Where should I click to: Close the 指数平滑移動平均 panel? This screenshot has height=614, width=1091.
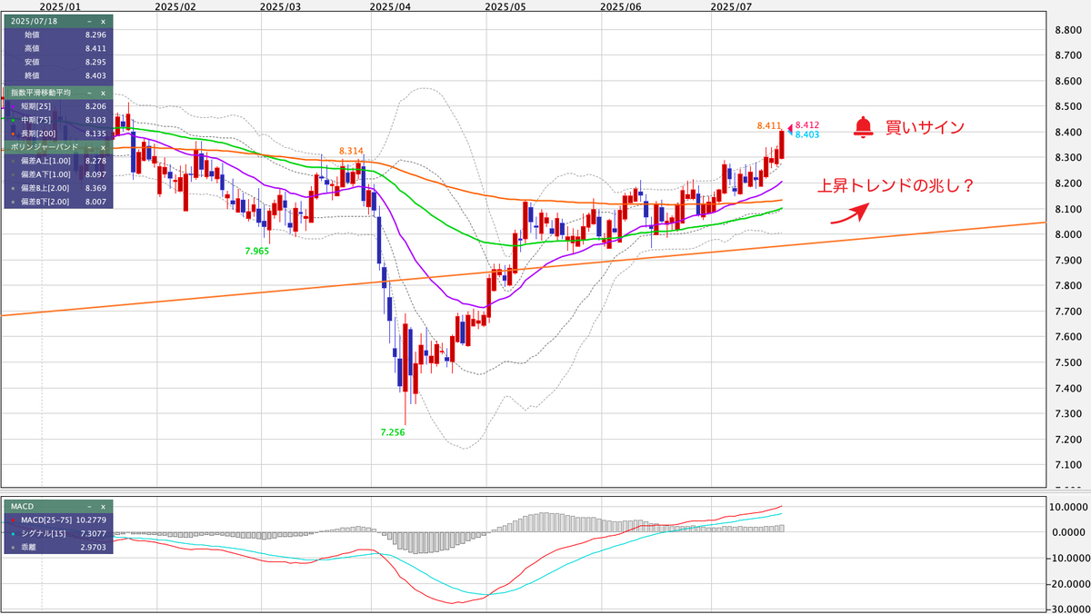(103, 93)
